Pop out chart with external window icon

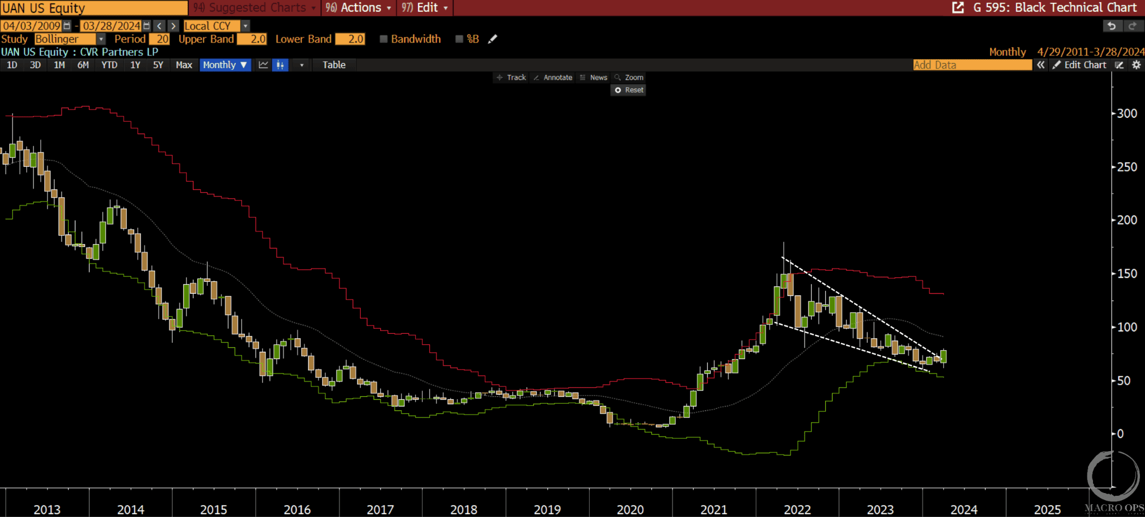point(958,7)
